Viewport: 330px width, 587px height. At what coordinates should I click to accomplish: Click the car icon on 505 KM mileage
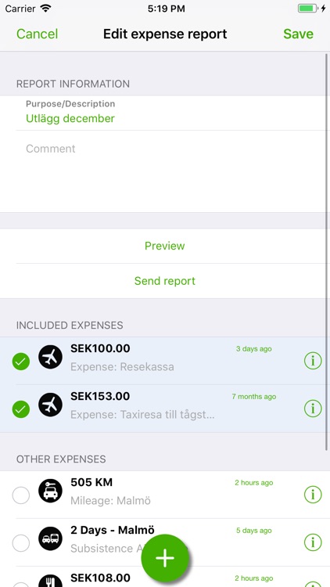pos(51,491)
